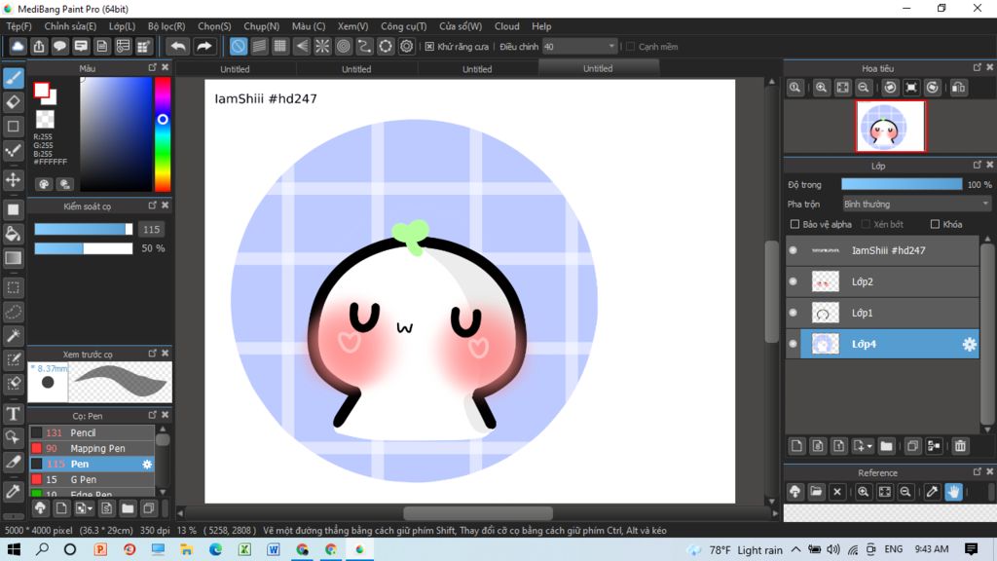This screenshot has height=561, width=997.
Task: Adjust the brush opacity 50% slider
Action: 84,248
